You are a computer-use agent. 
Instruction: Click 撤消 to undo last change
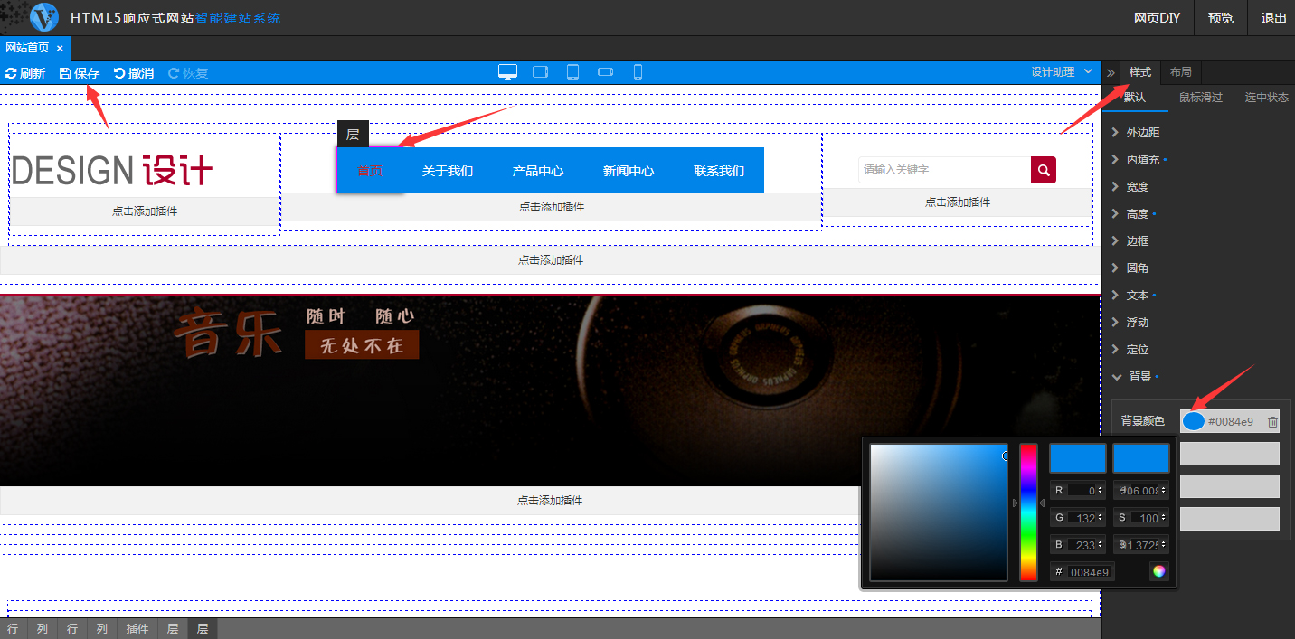[x=134, y=73]
